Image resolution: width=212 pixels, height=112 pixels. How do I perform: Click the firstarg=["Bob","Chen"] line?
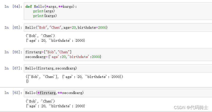coord(48,52)
